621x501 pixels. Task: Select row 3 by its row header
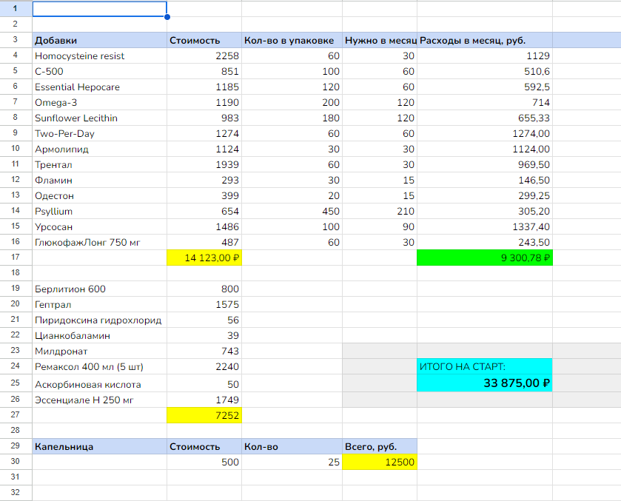coord(16,40)
